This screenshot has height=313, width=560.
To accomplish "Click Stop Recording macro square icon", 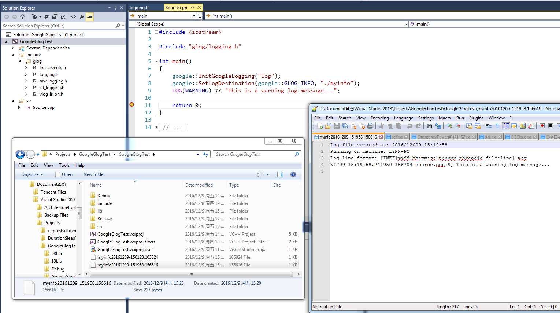I will coord(550,126).
